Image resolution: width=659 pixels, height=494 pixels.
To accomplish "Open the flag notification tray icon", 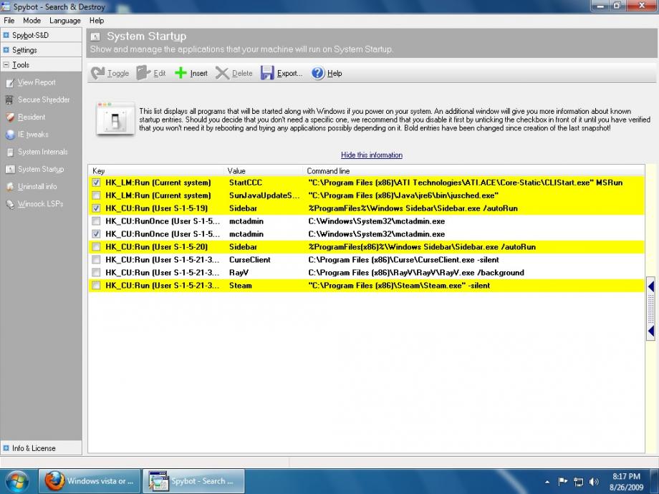I will 563,481.
